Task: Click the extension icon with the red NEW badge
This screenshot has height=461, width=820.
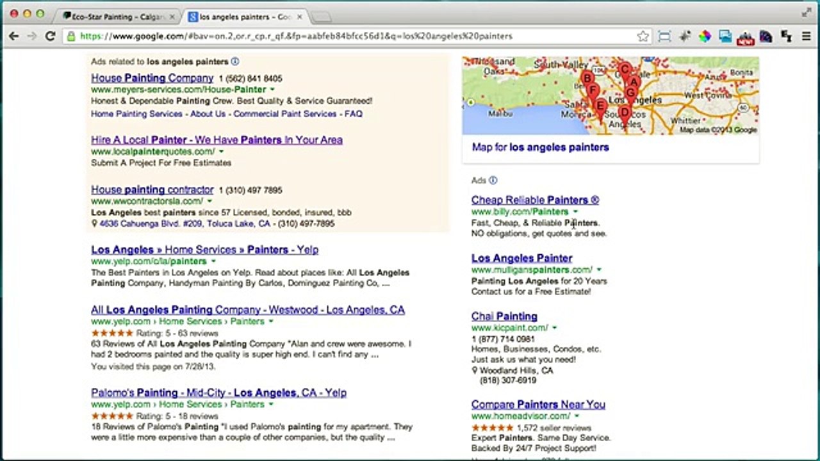Action: [x=745, y=38]
